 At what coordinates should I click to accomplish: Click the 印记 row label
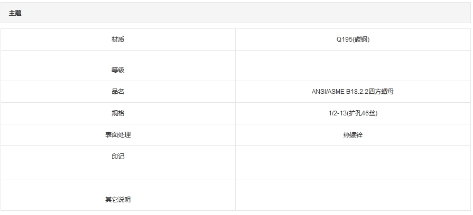tap(118, 157)
